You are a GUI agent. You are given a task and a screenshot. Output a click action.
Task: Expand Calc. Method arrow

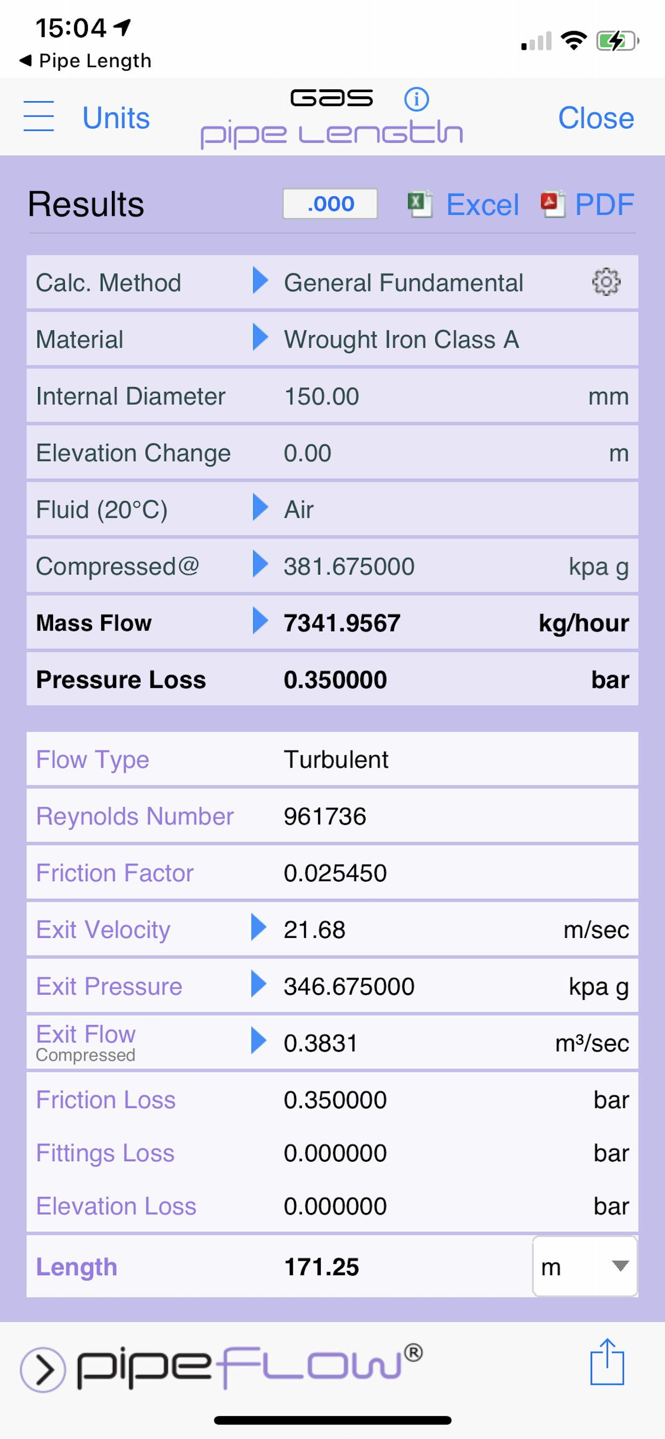pyautogui.click(x=260, y=281)
